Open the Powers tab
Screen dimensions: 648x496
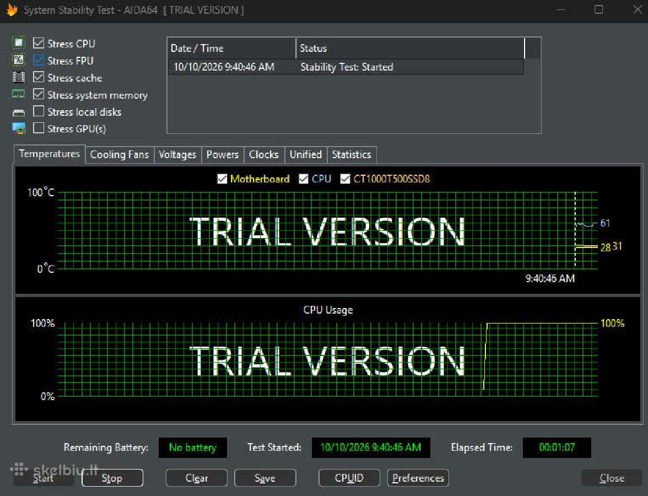tap(223, 154)
